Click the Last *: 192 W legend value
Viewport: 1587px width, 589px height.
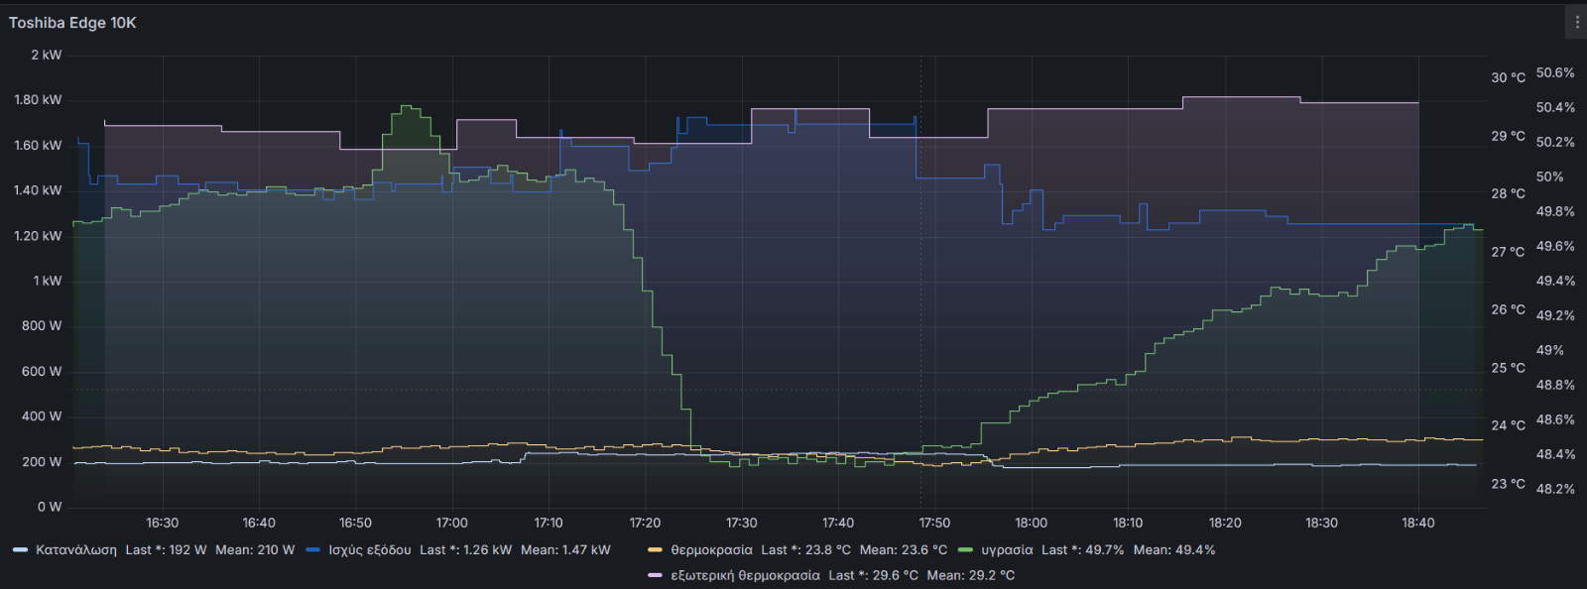(166, 549)
